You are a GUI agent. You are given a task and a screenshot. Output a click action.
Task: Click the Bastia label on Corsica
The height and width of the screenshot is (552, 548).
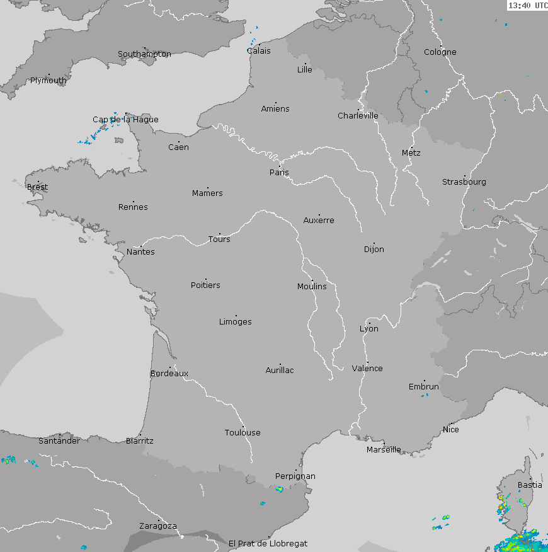coord(530,485)
